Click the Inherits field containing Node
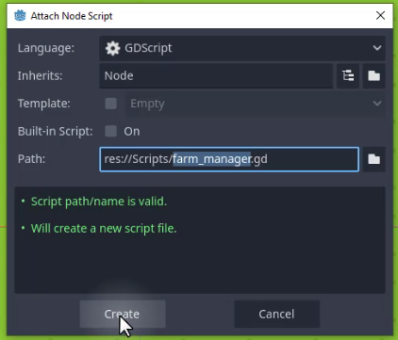Screen dimensions: 398x340 [x=216, y=75]
